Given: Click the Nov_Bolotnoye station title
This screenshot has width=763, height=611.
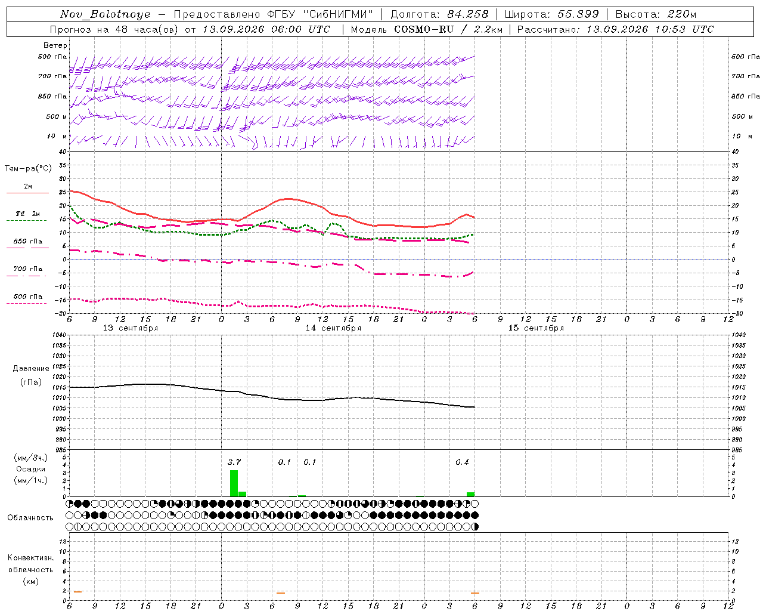Looking at the screenshot, I should (106, 14).
